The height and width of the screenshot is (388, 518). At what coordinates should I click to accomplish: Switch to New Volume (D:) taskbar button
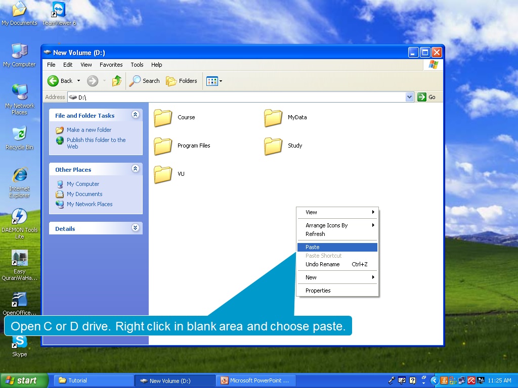point(175,381)
